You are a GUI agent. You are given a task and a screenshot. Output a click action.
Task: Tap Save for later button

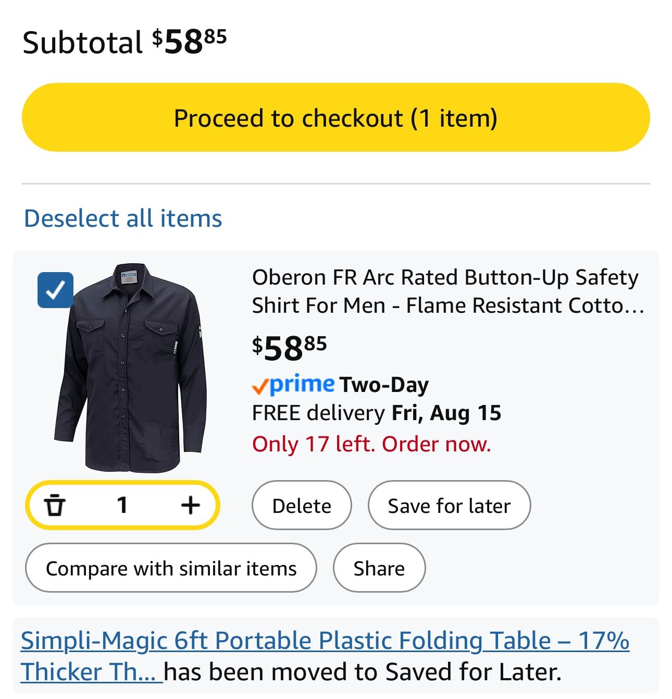coord(449,506)
